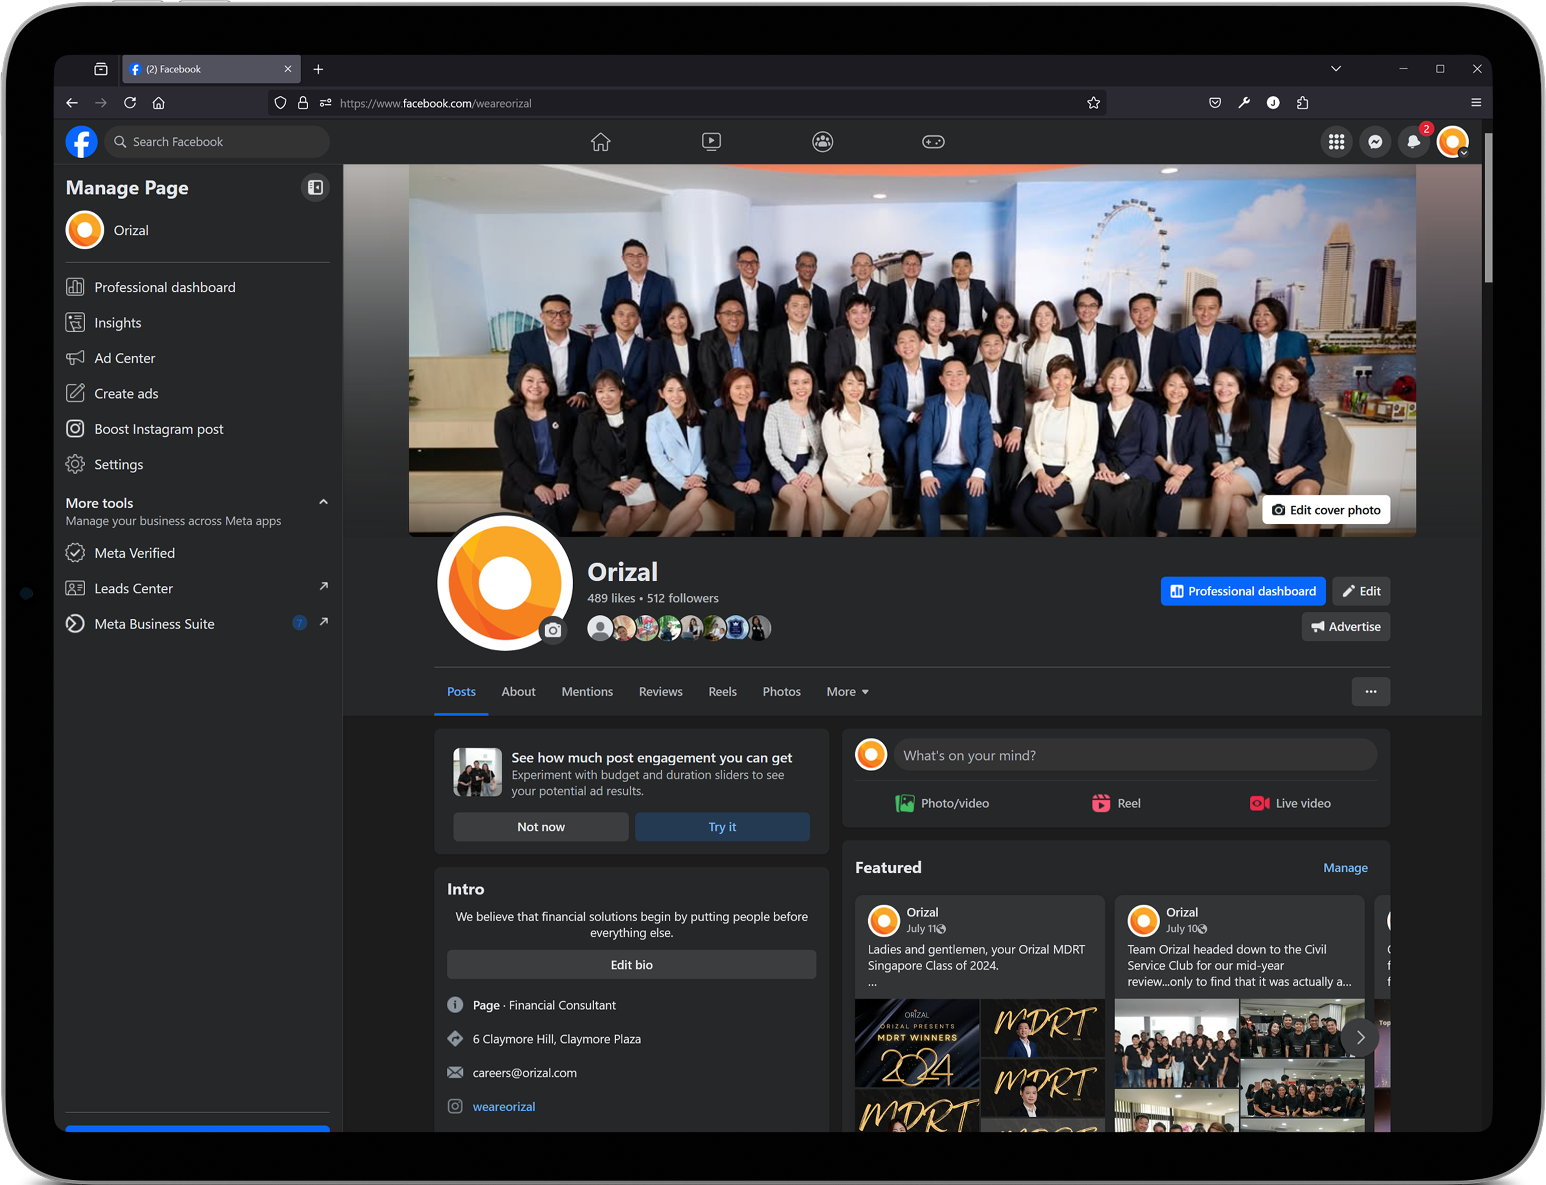The height and width of the screenshot is (1185, 1546).
Task: Collapse the More tools section
Action: pyautogui.click(x=323, y=502)
